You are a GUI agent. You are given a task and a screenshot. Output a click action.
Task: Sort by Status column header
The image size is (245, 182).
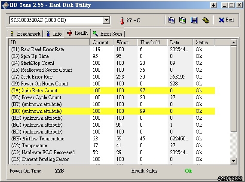tap(204, 42)
